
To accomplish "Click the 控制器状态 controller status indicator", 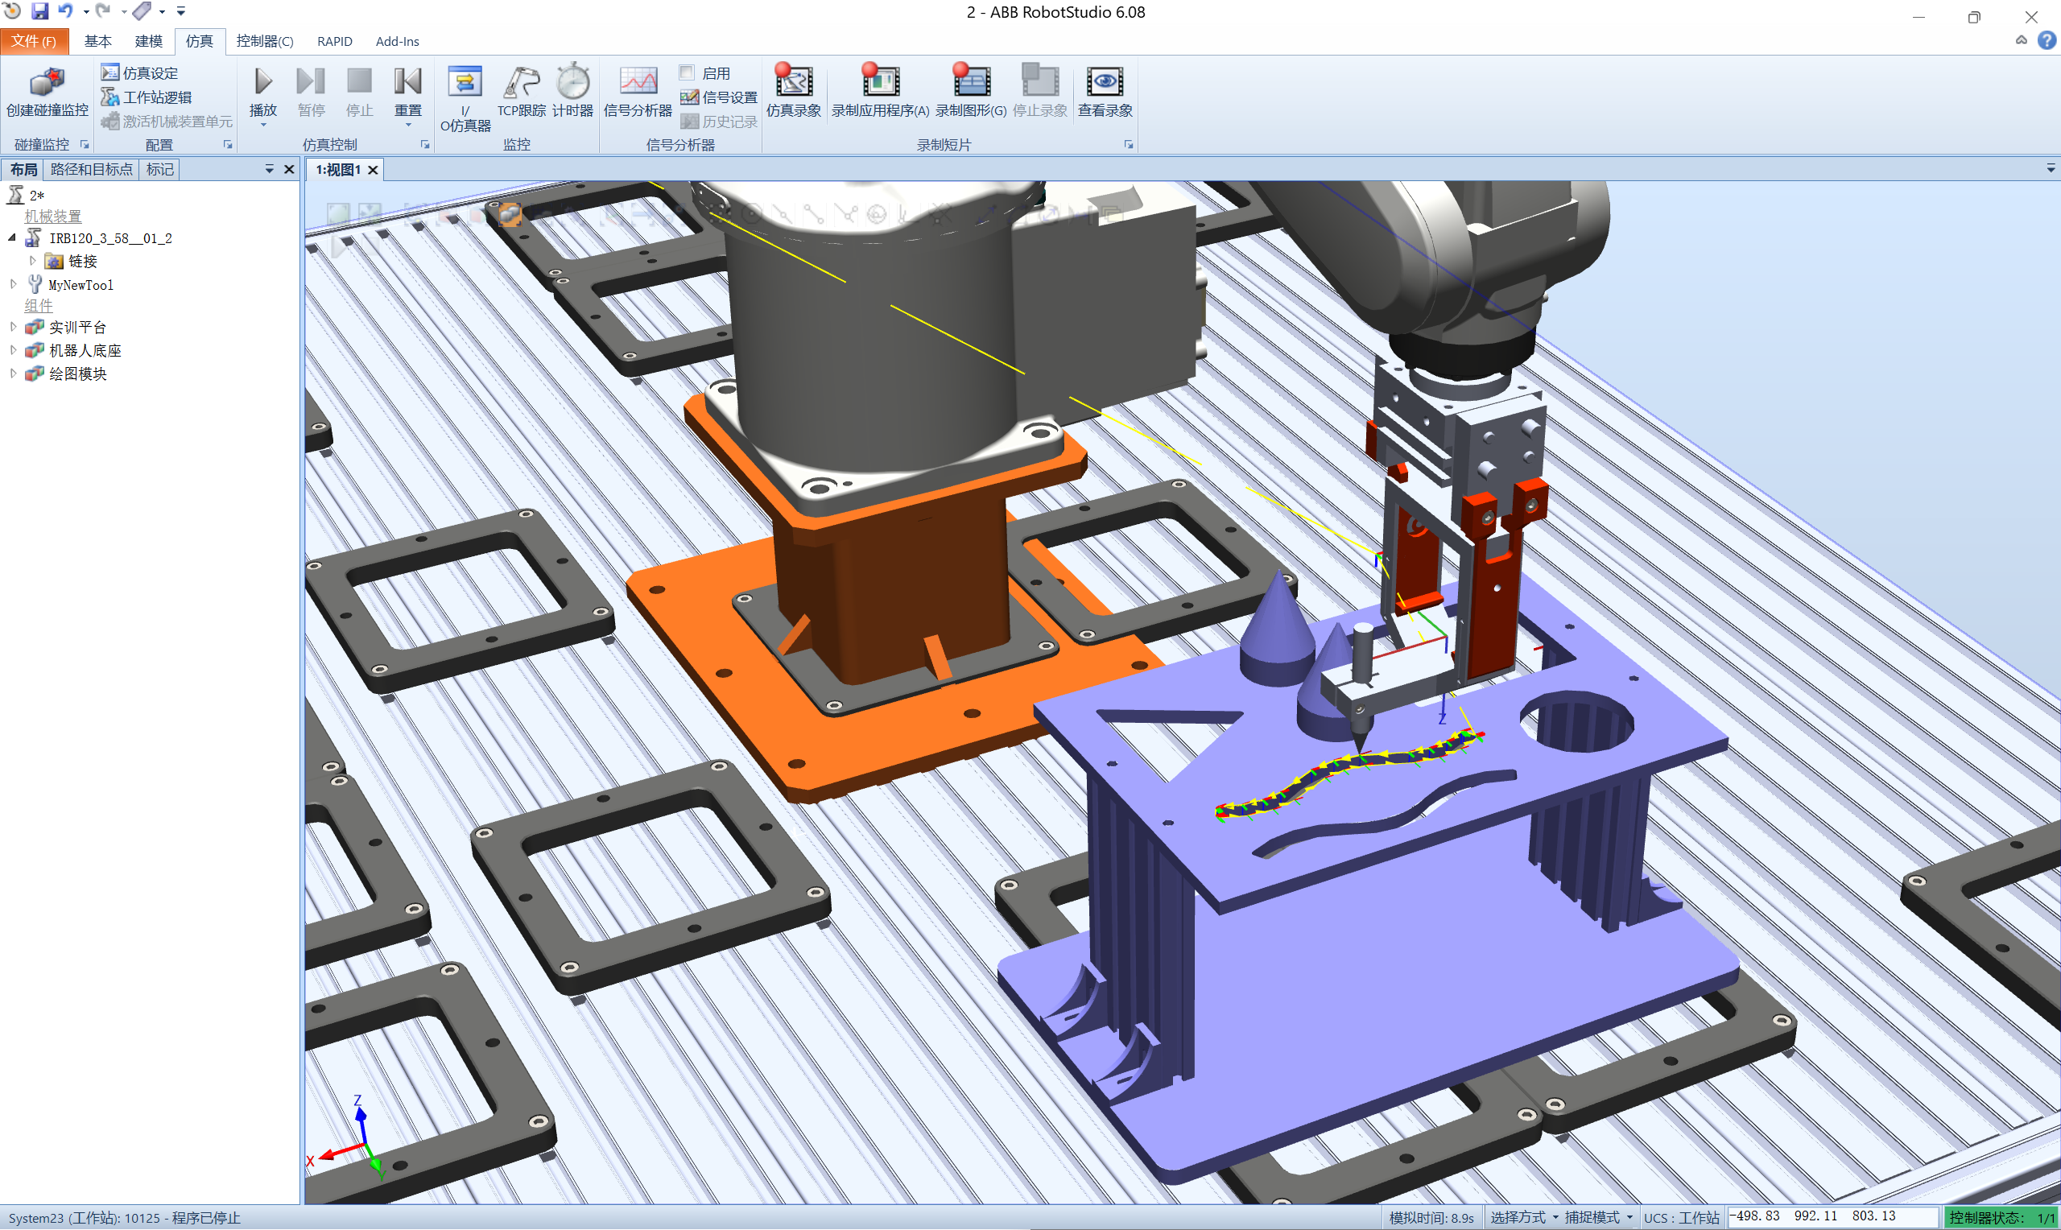I will (2001, 1217).
